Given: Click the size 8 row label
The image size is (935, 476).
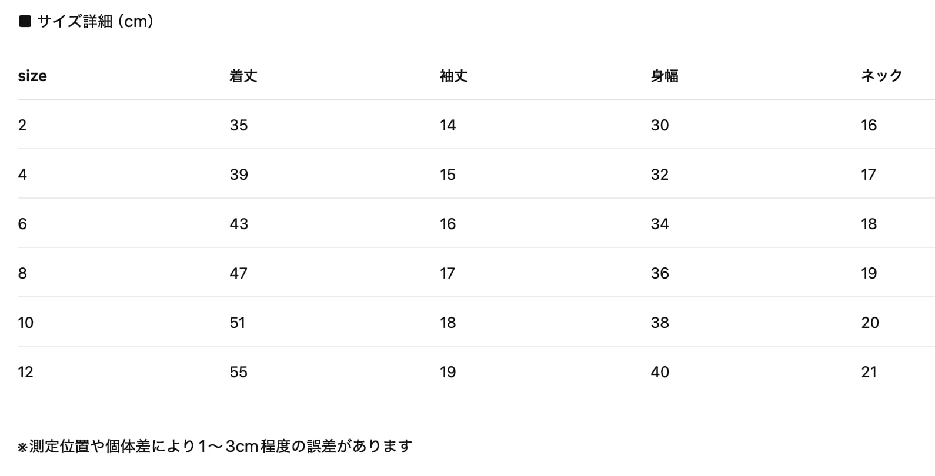Looking at the screenshot, I should click(x=22, y=273).
